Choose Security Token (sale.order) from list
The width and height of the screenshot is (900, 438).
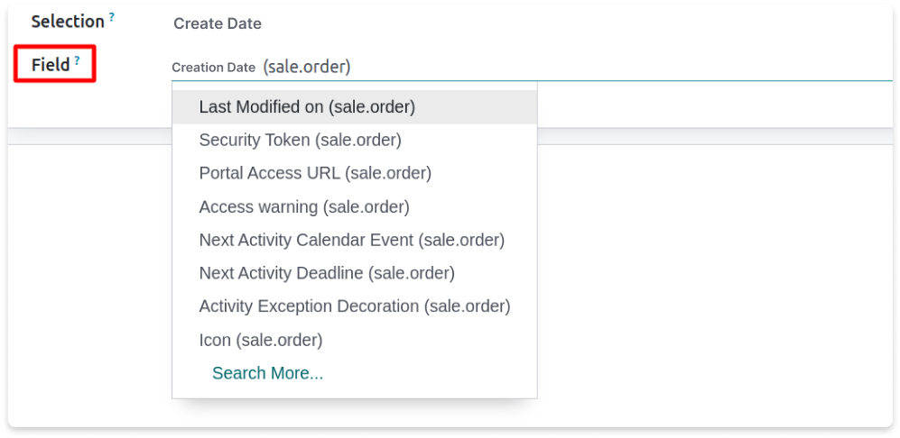pos(355,141)
